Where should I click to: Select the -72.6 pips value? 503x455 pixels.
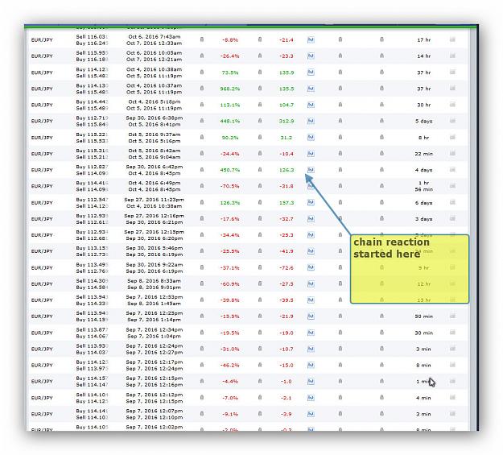tap(287, 268)
